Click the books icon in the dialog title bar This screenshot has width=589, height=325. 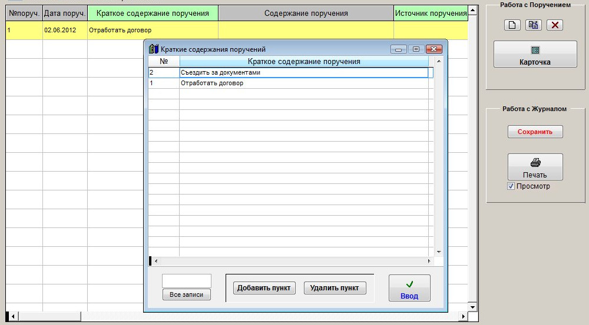[x=153, y=49]
